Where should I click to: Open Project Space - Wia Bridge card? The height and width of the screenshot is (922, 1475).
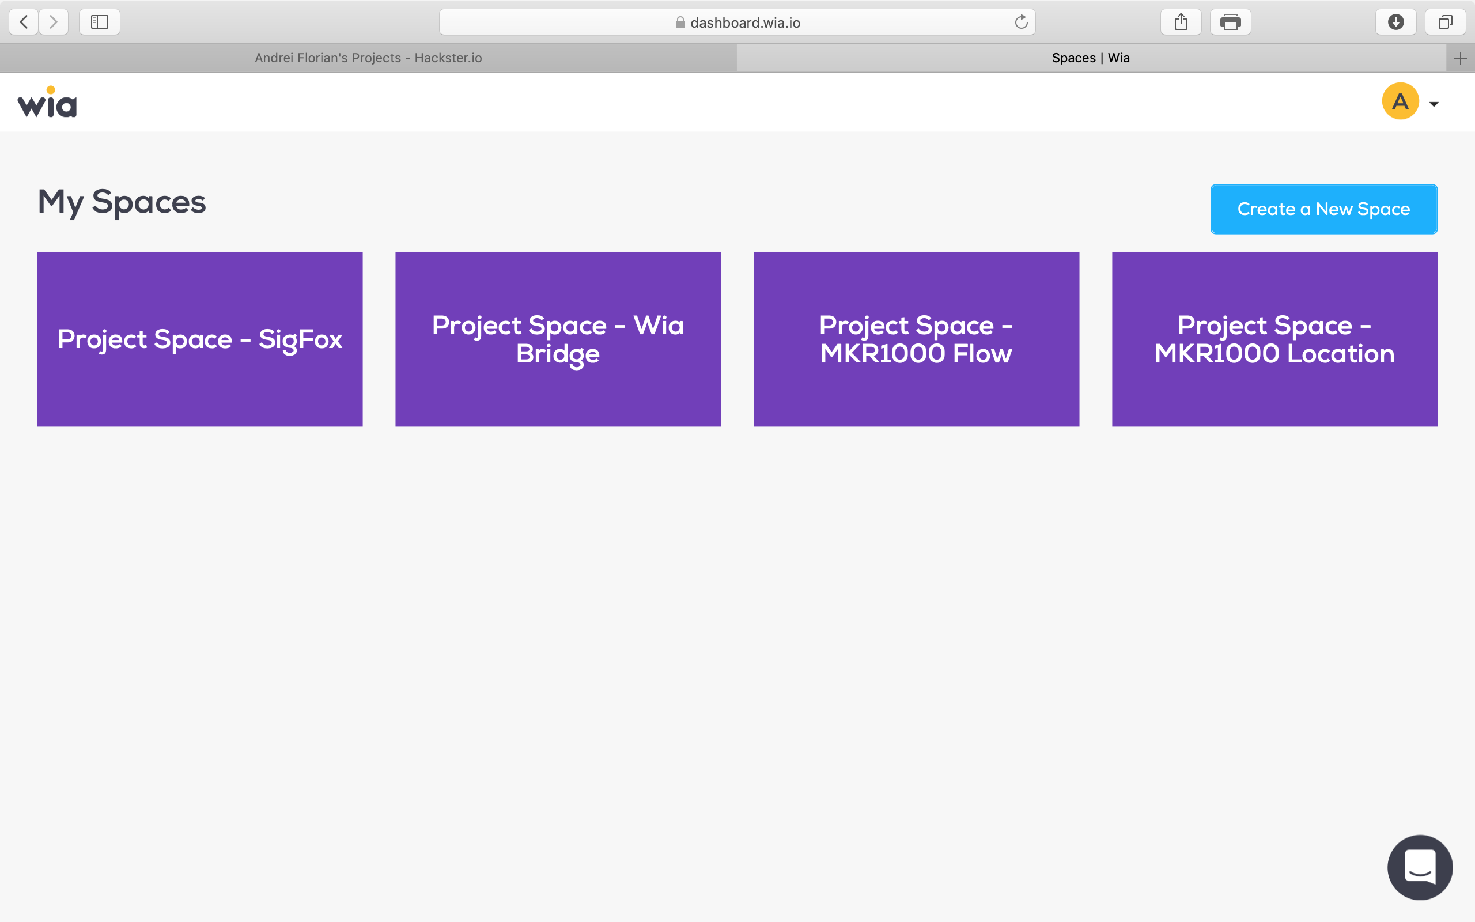click(x=558, y=339)
